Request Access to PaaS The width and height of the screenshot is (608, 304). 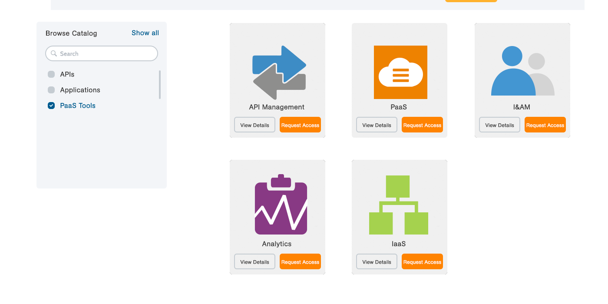pos(422,125)
